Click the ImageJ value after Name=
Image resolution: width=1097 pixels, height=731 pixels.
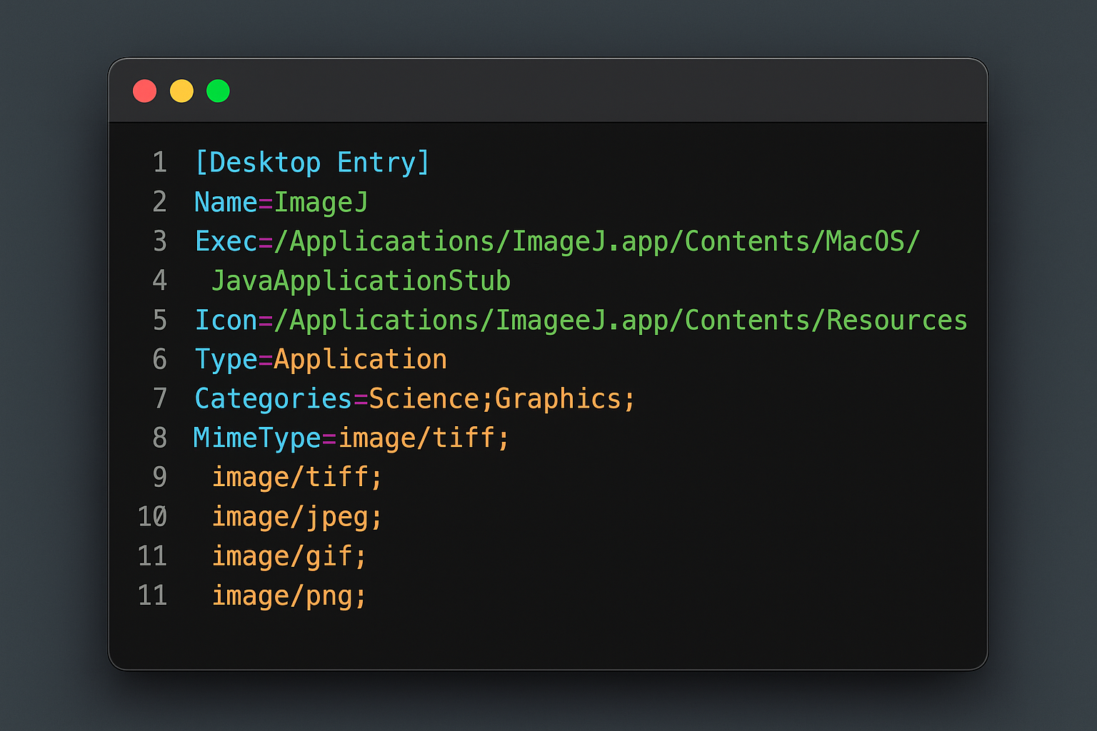(x=321, y=203)
